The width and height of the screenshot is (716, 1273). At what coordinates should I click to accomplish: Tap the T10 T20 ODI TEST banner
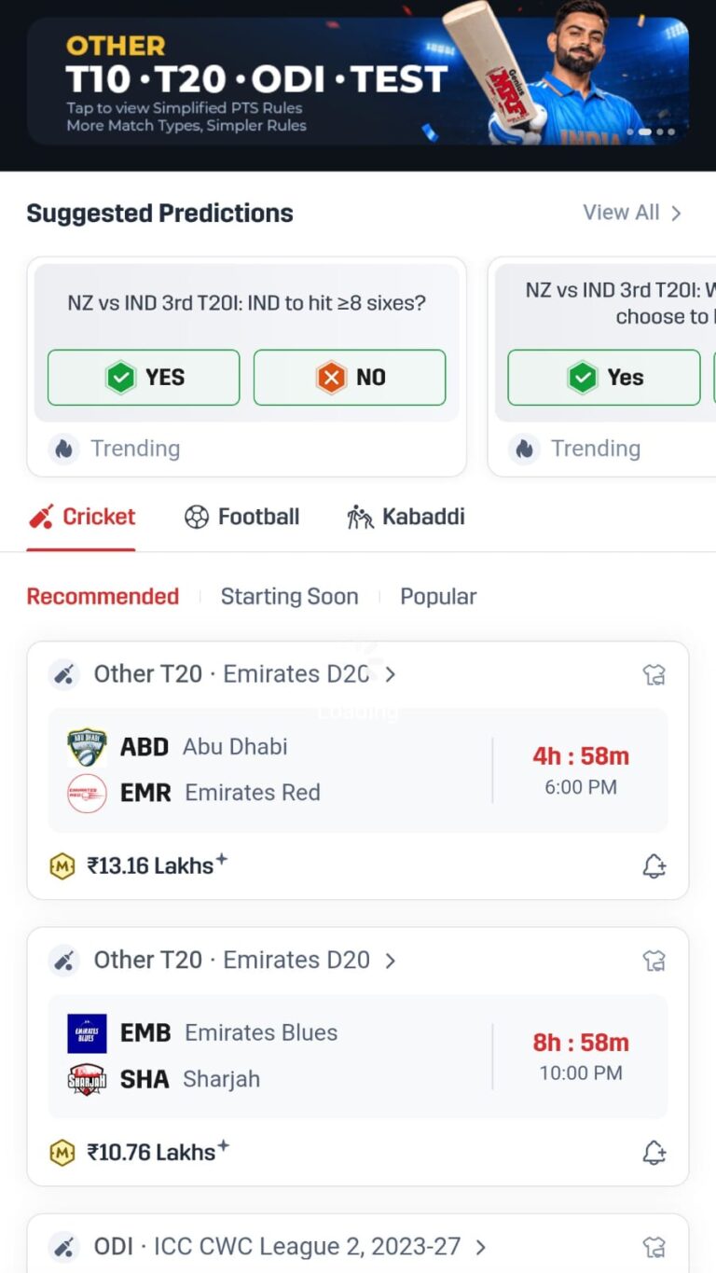[x=358, y=79]
